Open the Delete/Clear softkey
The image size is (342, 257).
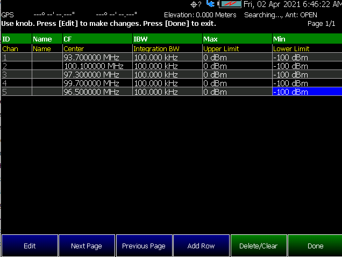tap(259, 246)
